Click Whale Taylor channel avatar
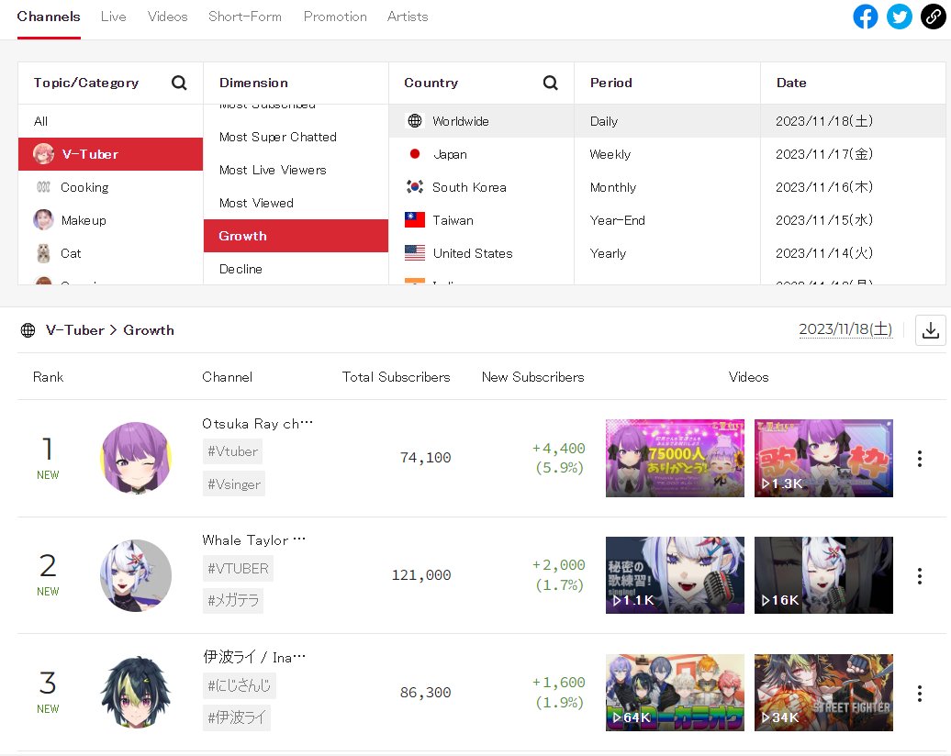951x756 pixels. pyautogui.click(x=136, y=575)
